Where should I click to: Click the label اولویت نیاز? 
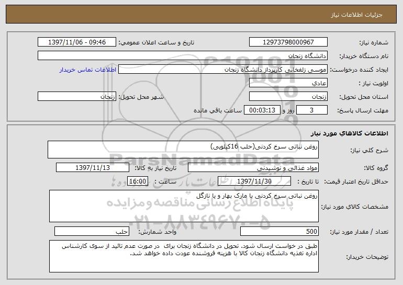tap(374, 83)
